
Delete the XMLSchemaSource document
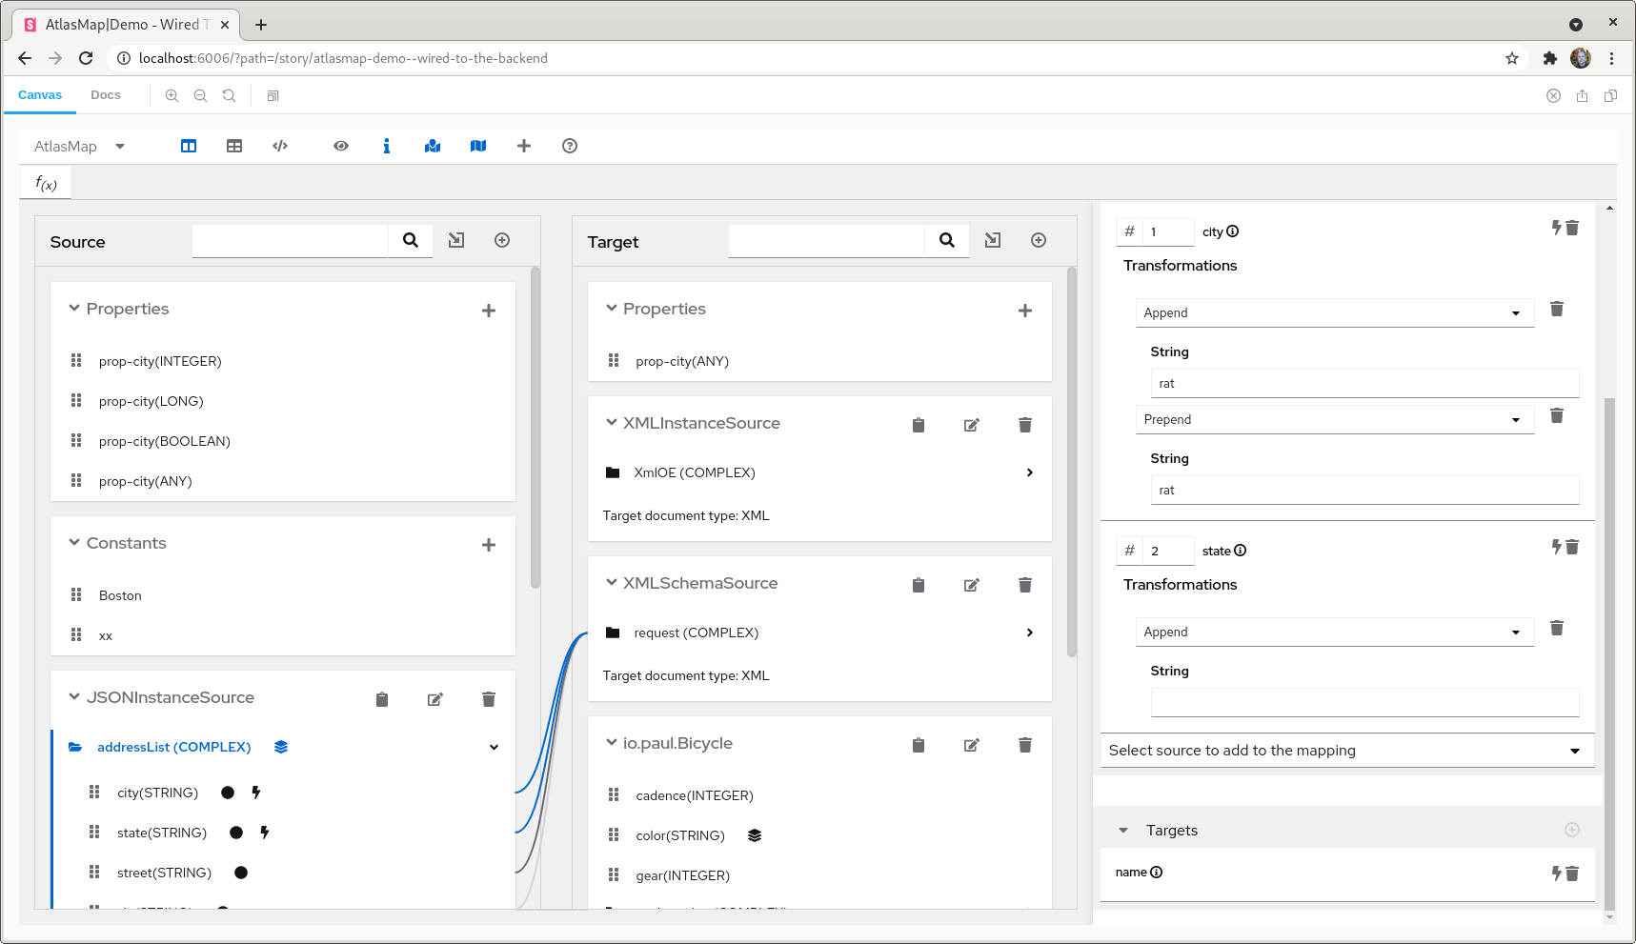tap(1024, 584)
